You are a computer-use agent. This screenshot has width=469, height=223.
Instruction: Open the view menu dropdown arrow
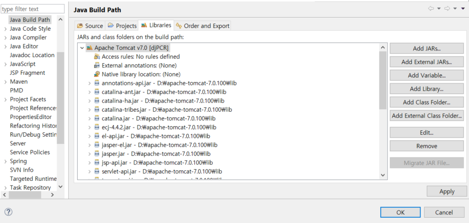(x=463, y=9)
